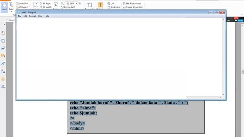Click Rotate Left
Screen dimensions: 244x137
[68, 7]
